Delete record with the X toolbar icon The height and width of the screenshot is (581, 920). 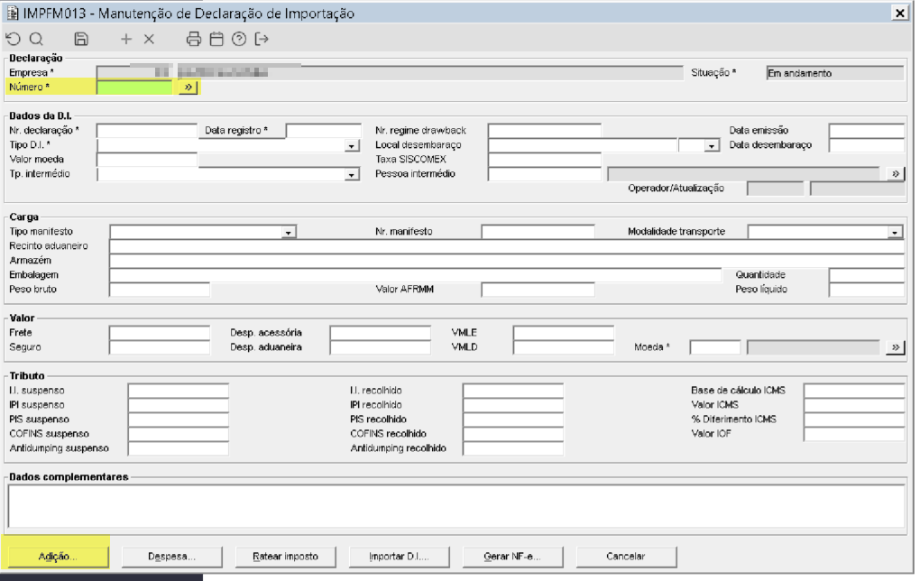(149, 40)
